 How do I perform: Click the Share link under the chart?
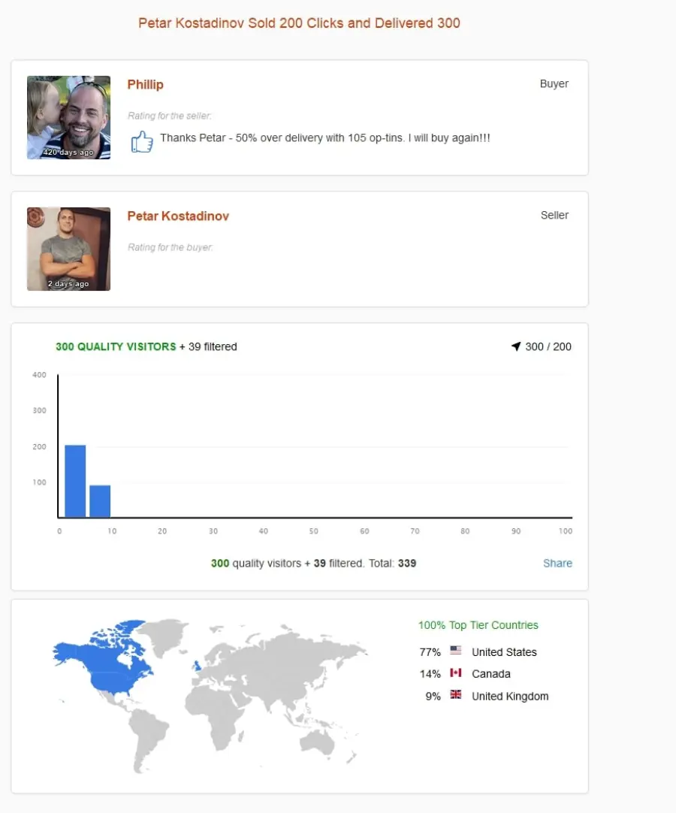[x=557, y=563]
